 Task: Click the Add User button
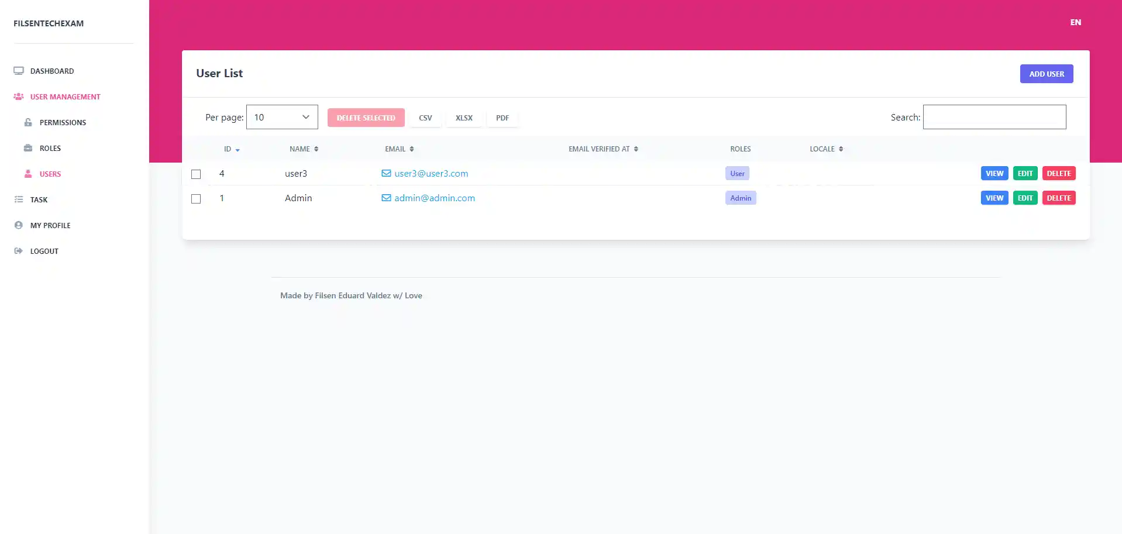[x=1047, y=74]
